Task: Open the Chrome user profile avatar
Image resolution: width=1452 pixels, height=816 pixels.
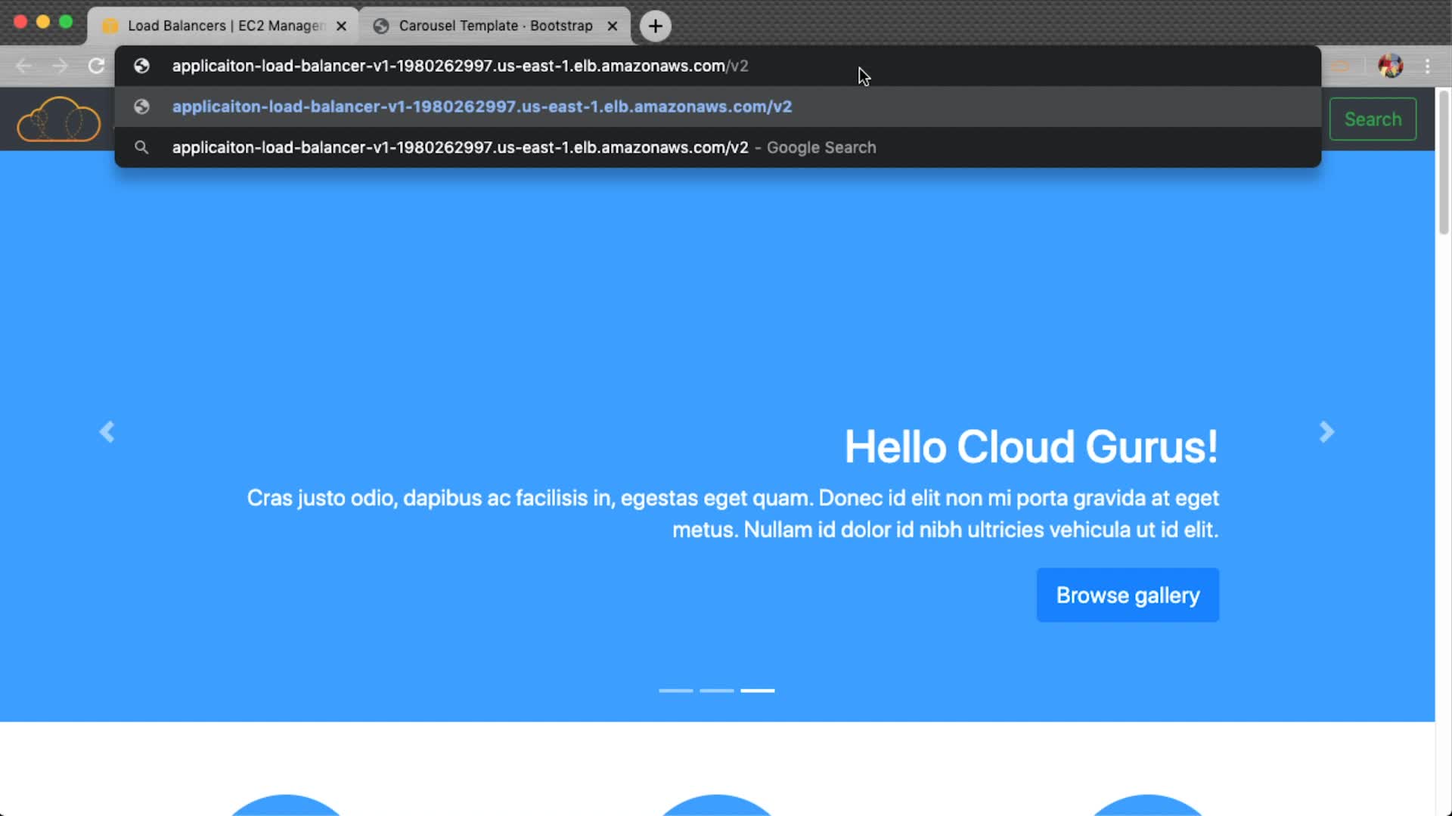Action: click(x=1390, y=66)
